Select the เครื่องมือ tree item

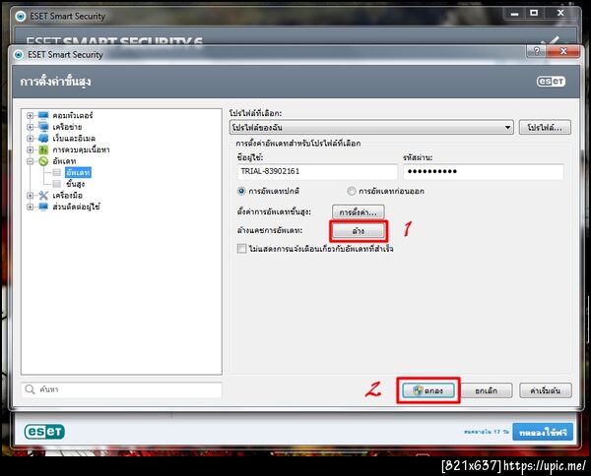tap(67, 196)
